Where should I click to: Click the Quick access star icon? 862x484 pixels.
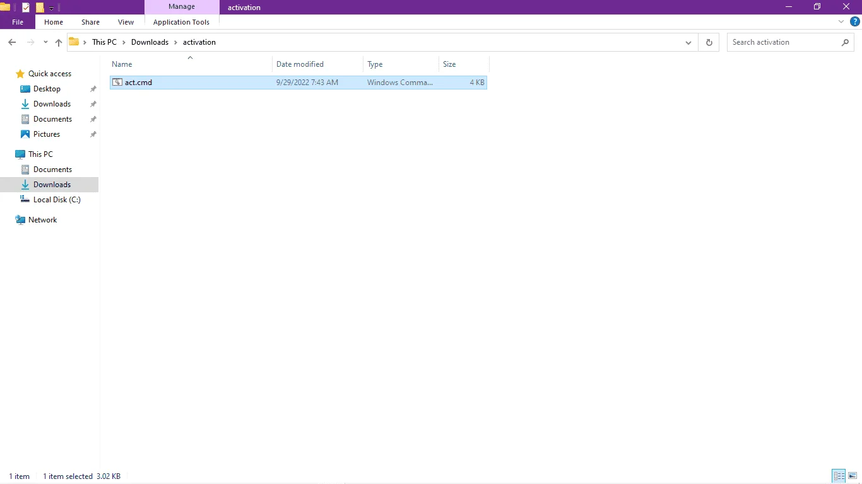pyautogui.click(x=20, y=74)
